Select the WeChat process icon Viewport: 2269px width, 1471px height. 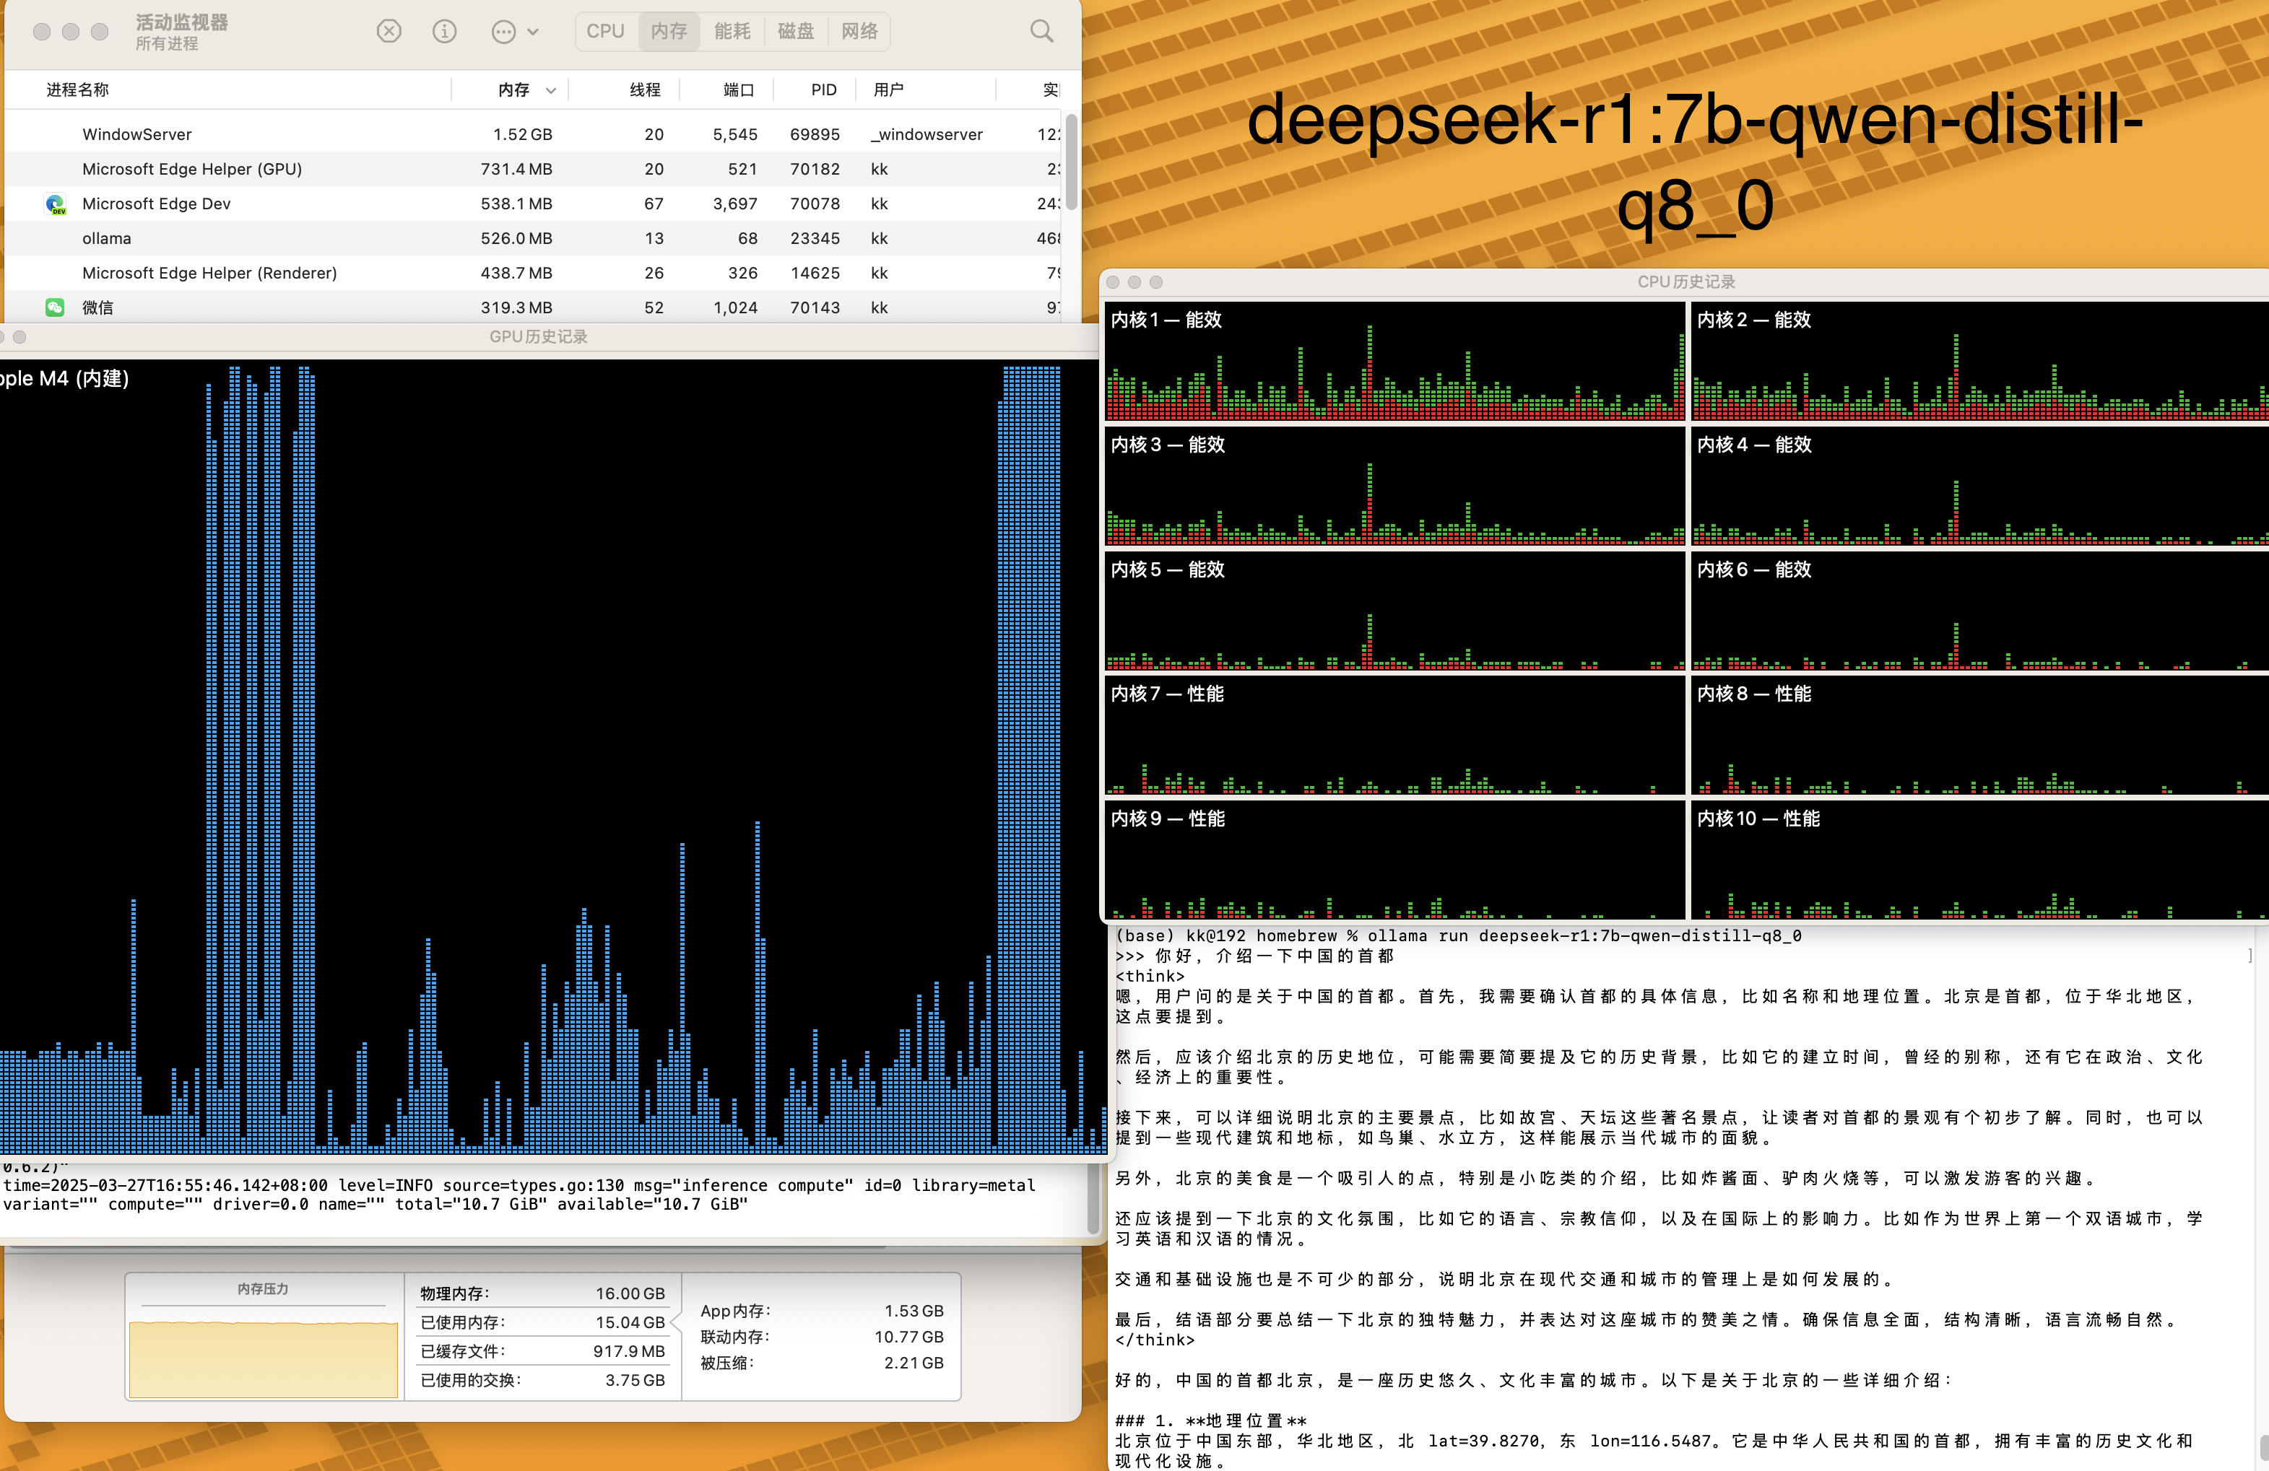[x=56, y=307]
